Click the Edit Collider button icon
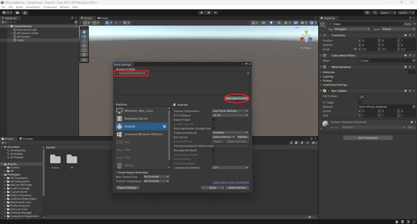Viewport: 417px width, 224px height. 362,97
